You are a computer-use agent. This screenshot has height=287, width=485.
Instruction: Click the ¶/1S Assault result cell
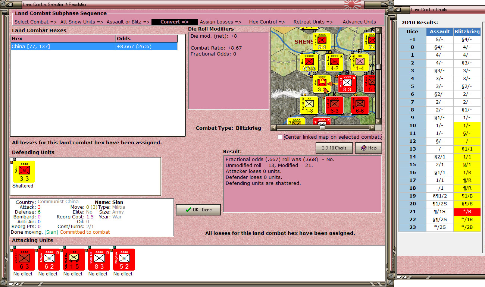[x=440, y=212]
